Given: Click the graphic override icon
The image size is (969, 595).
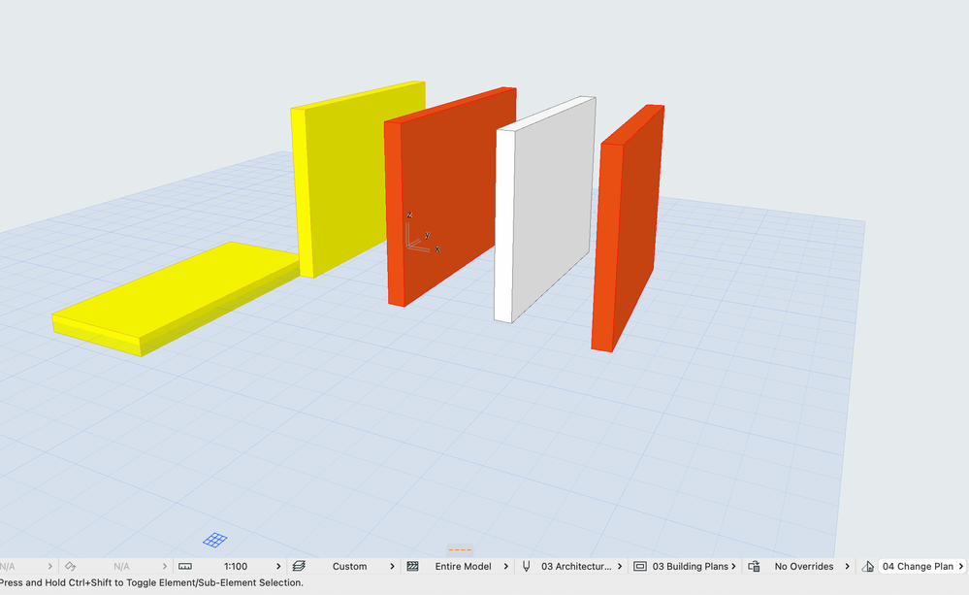Looking at the screenshot, I should (754, 566).
